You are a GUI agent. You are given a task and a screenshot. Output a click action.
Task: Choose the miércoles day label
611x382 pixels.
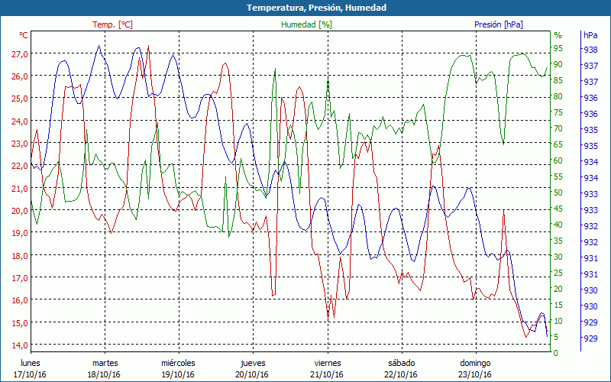click(x=178, y=363)
